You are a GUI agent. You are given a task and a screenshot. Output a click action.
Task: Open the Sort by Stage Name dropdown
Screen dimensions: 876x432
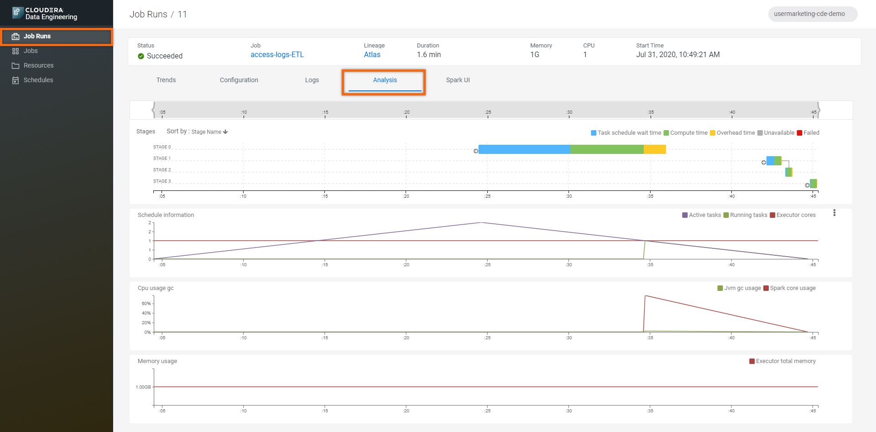pyautogui.click(x=209, y=132)
